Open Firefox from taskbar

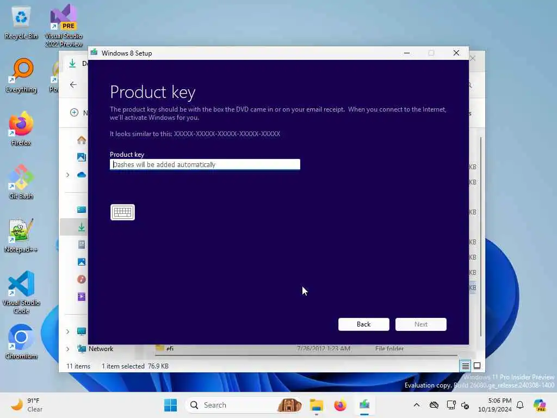pyautogui.click(x=341, y=405)
